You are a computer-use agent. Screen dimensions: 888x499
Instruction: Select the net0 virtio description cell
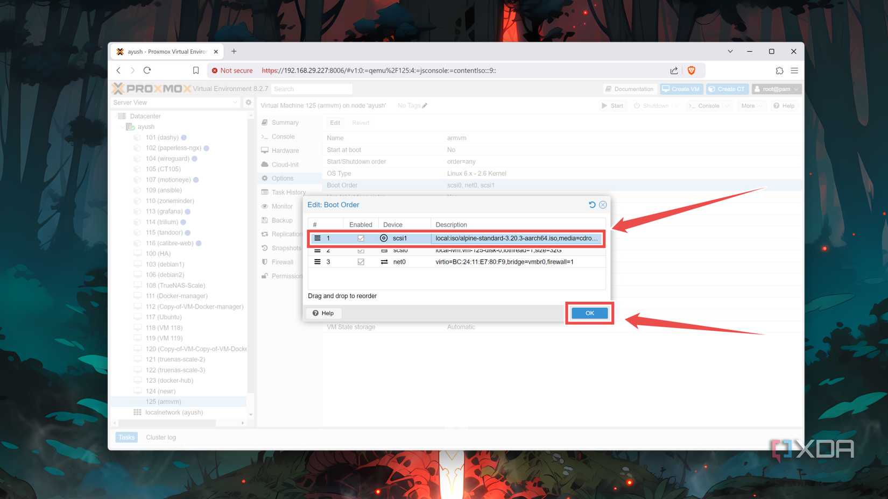pyautogui.click(x=518, y=262)
